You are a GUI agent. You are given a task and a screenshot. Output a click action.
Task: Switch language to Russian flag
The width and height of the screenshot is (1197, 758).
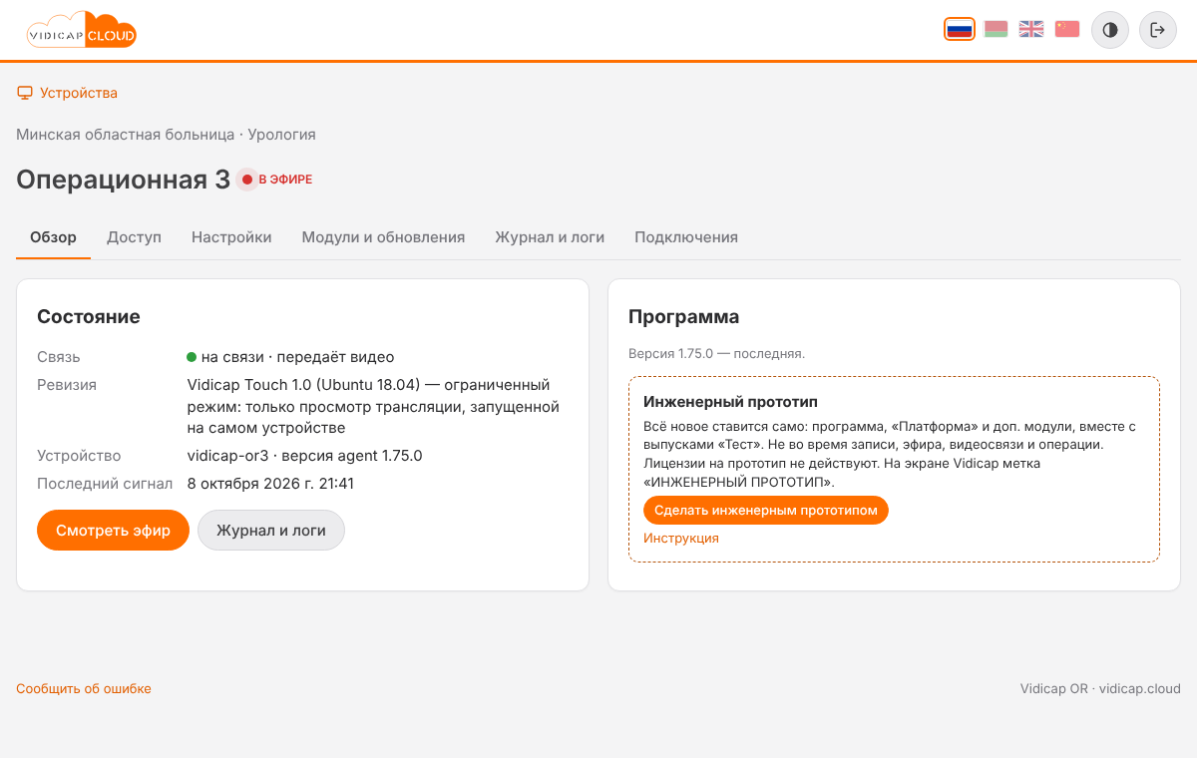pos(960,29)
